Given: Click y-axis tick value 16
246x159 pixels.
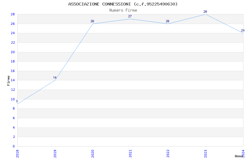Looking at the screenshot, I should [13, 71].
